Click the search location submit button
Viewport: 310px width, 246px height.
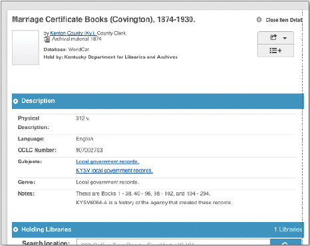coord(285,243)
